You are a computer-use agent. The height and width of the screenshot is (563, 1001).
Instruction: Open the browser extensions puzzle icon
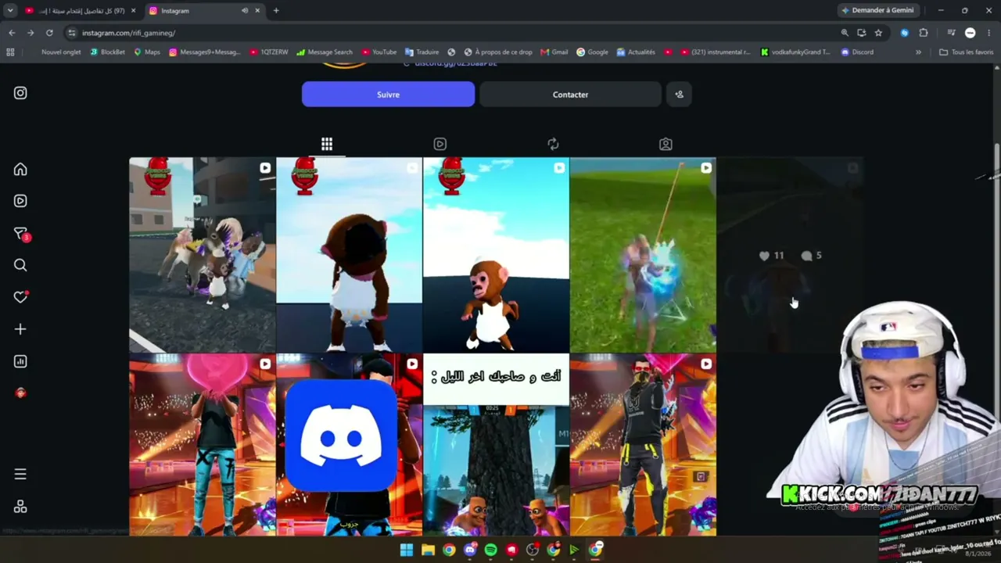point(924,33)
